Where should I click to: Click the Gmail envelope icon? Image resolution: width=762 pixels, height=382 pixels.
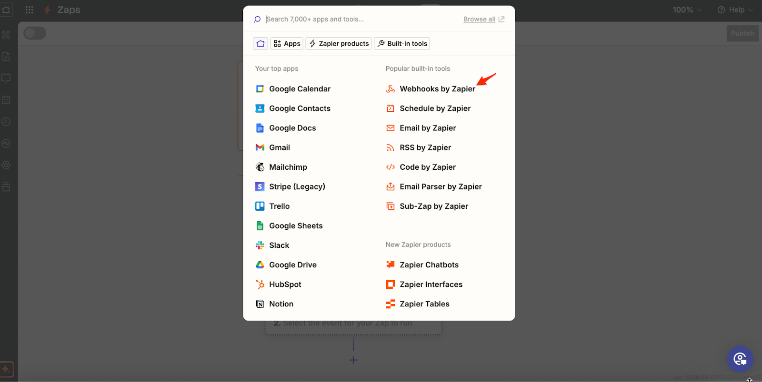click(260, 147)
